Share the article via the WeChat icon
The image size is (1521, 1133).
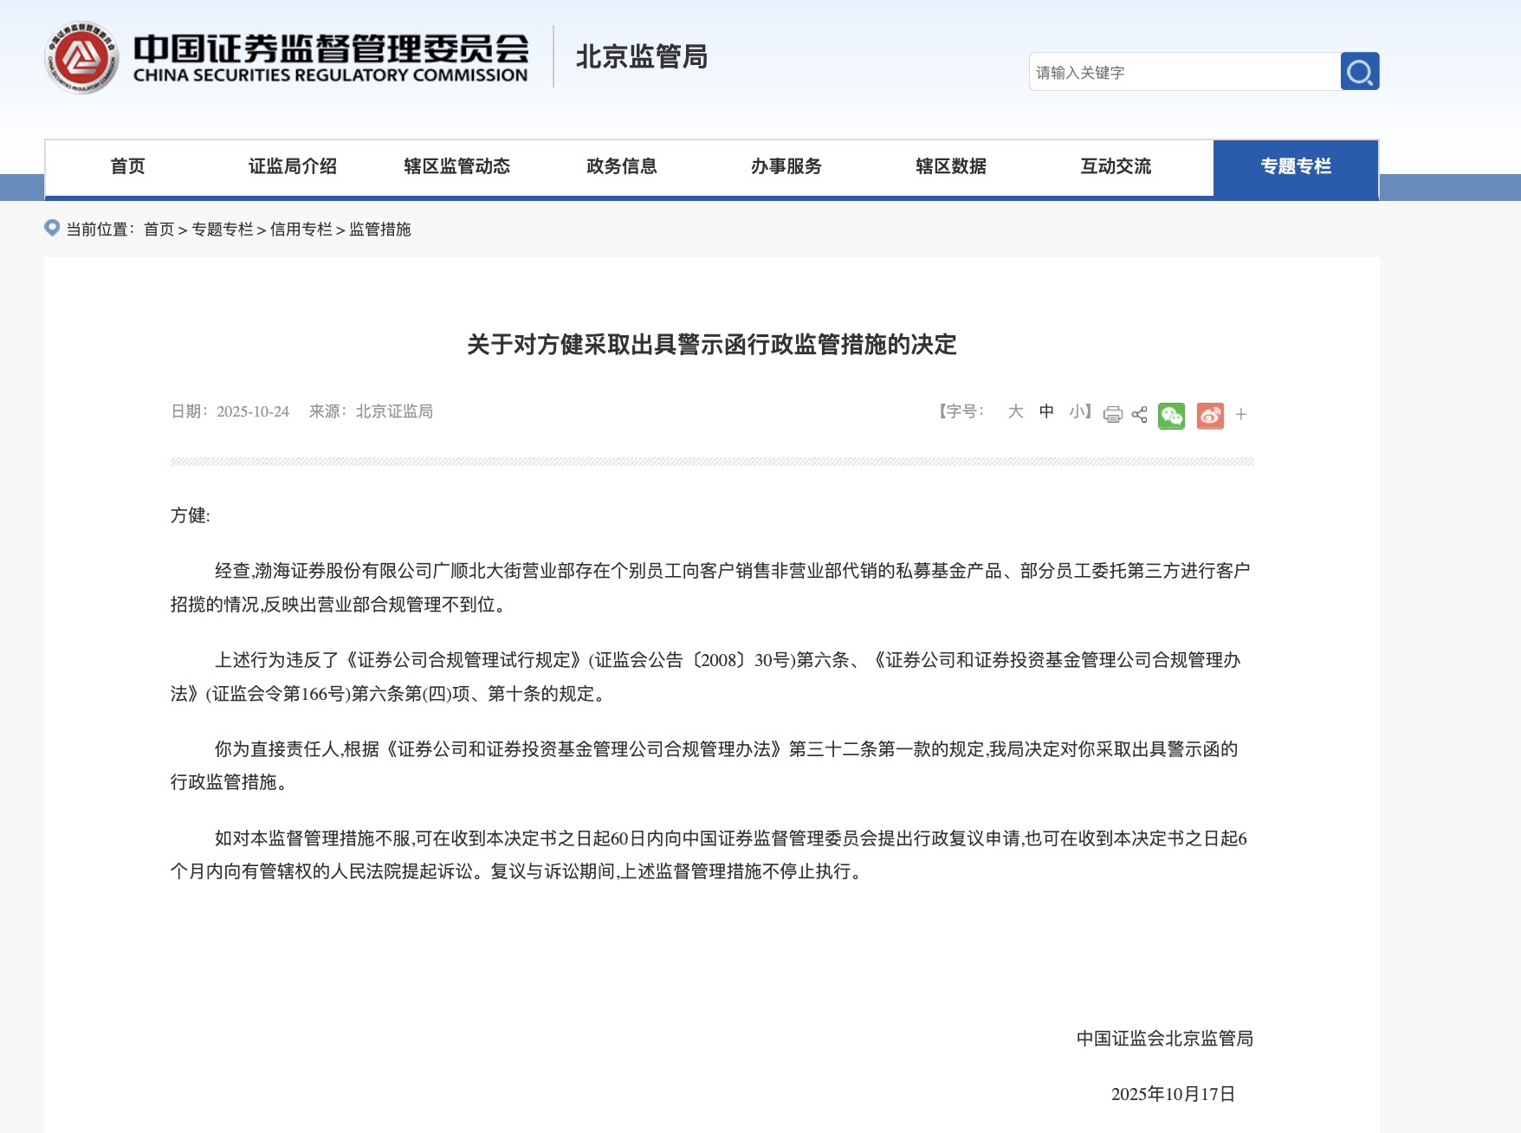tap(1171, 415)
